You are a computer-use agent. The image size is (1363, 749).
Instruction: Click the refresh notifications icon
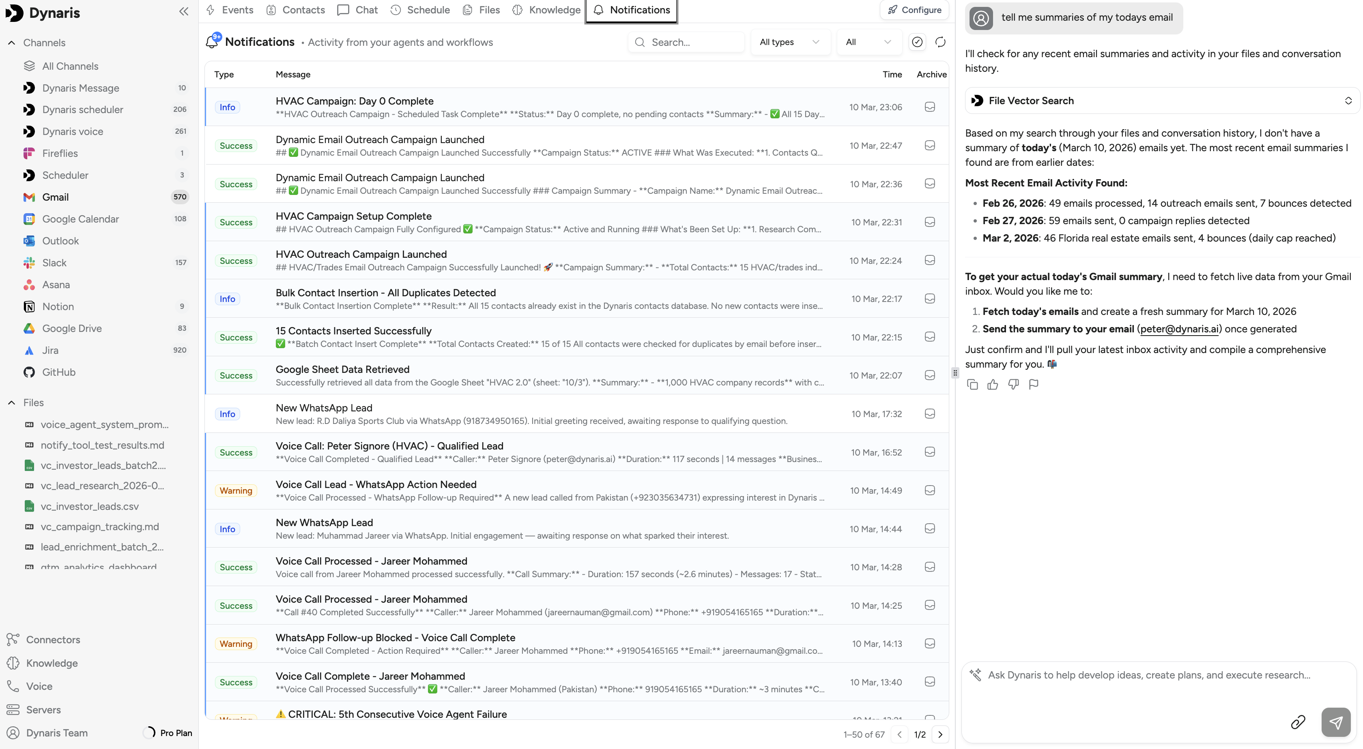pos(940,42)
